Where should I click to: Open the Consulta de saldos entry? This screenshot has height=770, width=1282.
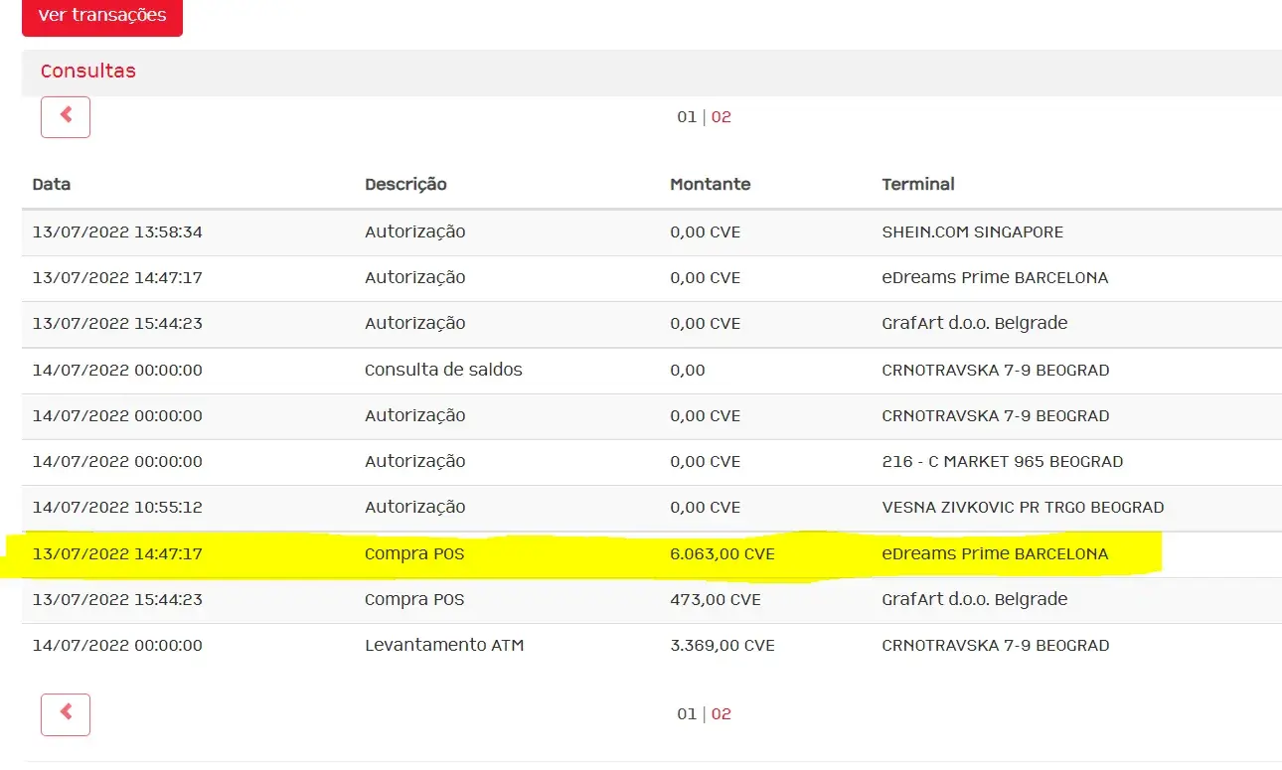(443, 371)
